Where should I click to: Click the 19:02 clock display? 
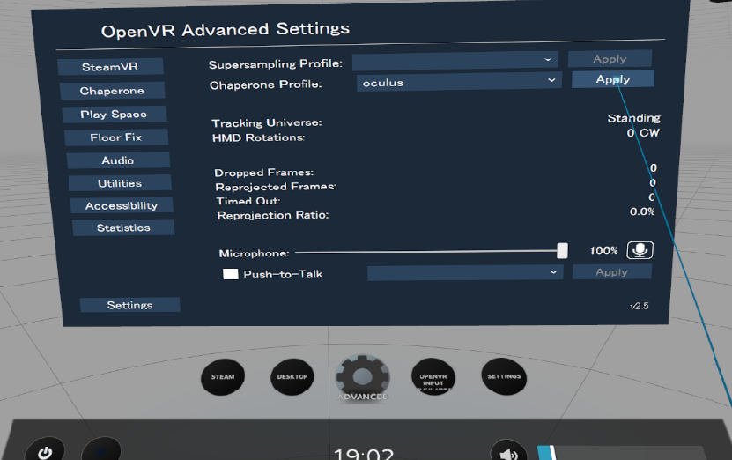(364, 454)
